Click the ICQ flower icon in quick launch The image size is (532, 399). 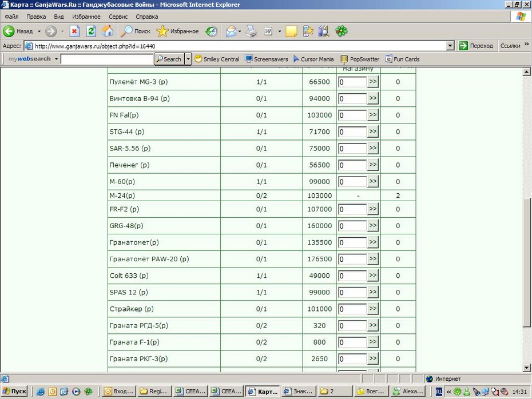tap(88, 392)
